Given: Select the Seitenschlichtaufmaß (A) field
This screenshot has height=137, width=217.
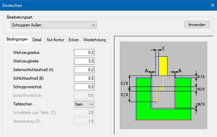Looking at the screenshot, I should [84, 70].
